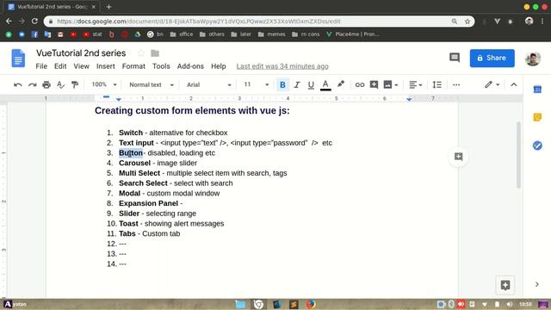Screen dimensions: 551x310
Task: Open the font size 11 dropdown
Action: click(x=257, y=84)
